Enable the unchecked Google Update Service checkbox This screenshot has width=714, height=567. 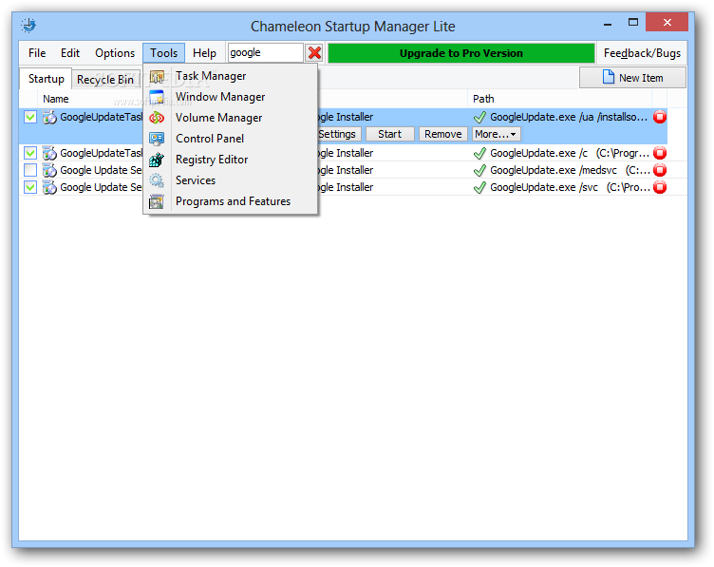pyautogui.click(x=30, y=170)
